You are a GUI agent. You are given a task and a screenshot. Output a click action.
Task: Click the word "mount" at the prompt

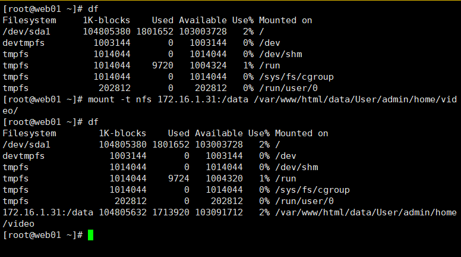pos(101,99)
